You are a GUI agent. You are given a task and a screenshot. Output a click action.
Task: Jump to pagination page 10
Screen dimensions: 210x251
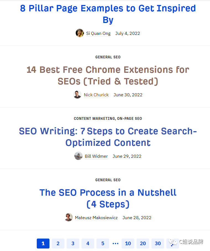(128, 244)
